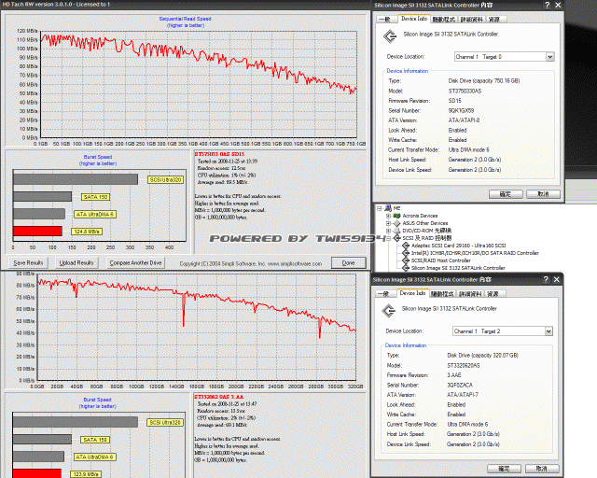Viewport: 597px width, 478px height.
Task: Click 確定 in the Target 0 dialog
Action: pos(506,194)
